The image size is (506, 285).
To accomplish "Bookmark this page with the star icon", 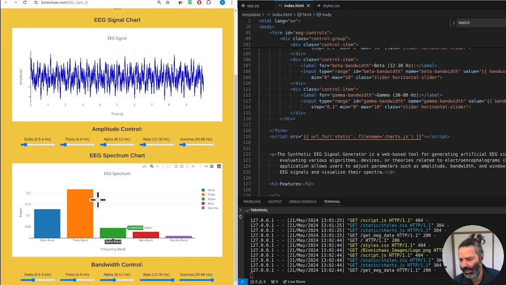I will click(x=168, y=2).
